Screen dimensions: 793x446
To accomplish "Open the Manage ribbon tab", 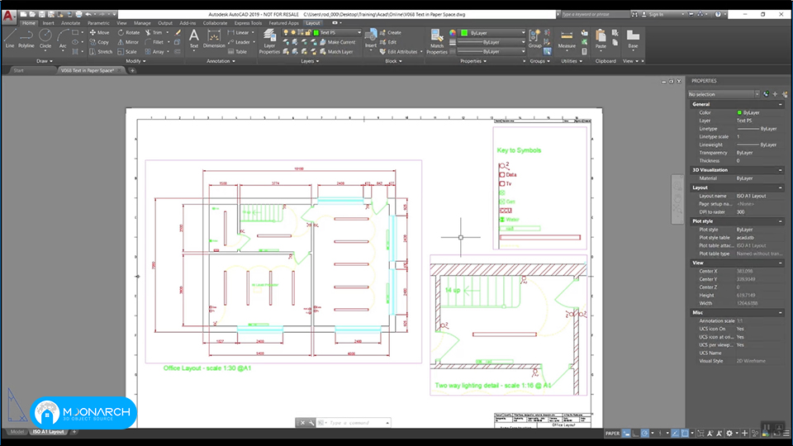I will pos(142,23).
